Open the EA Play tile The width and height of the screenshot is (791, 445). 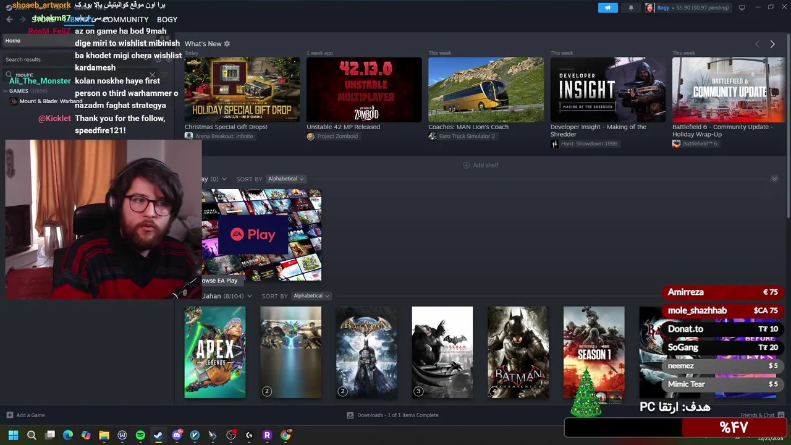pyautogui.click(x=261, y=235)
